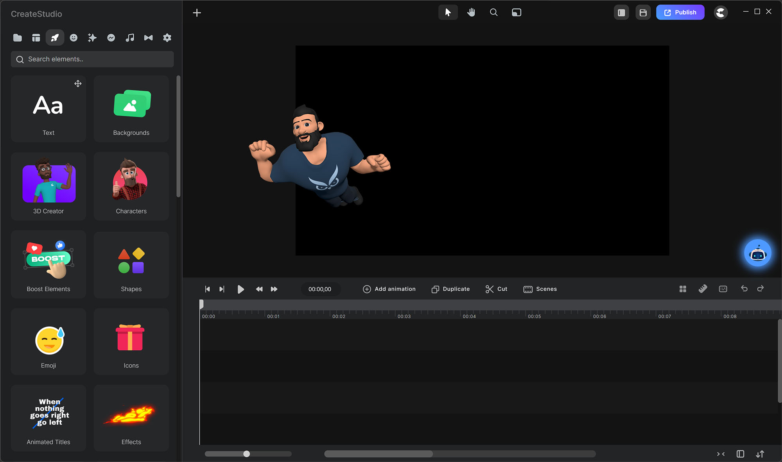Click Add animation button
The width and height of the screenshot is (782, 462).
pos(389,289)
